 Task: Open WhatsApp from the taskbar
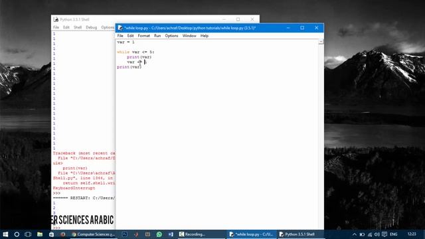click(x=159, y=234)
